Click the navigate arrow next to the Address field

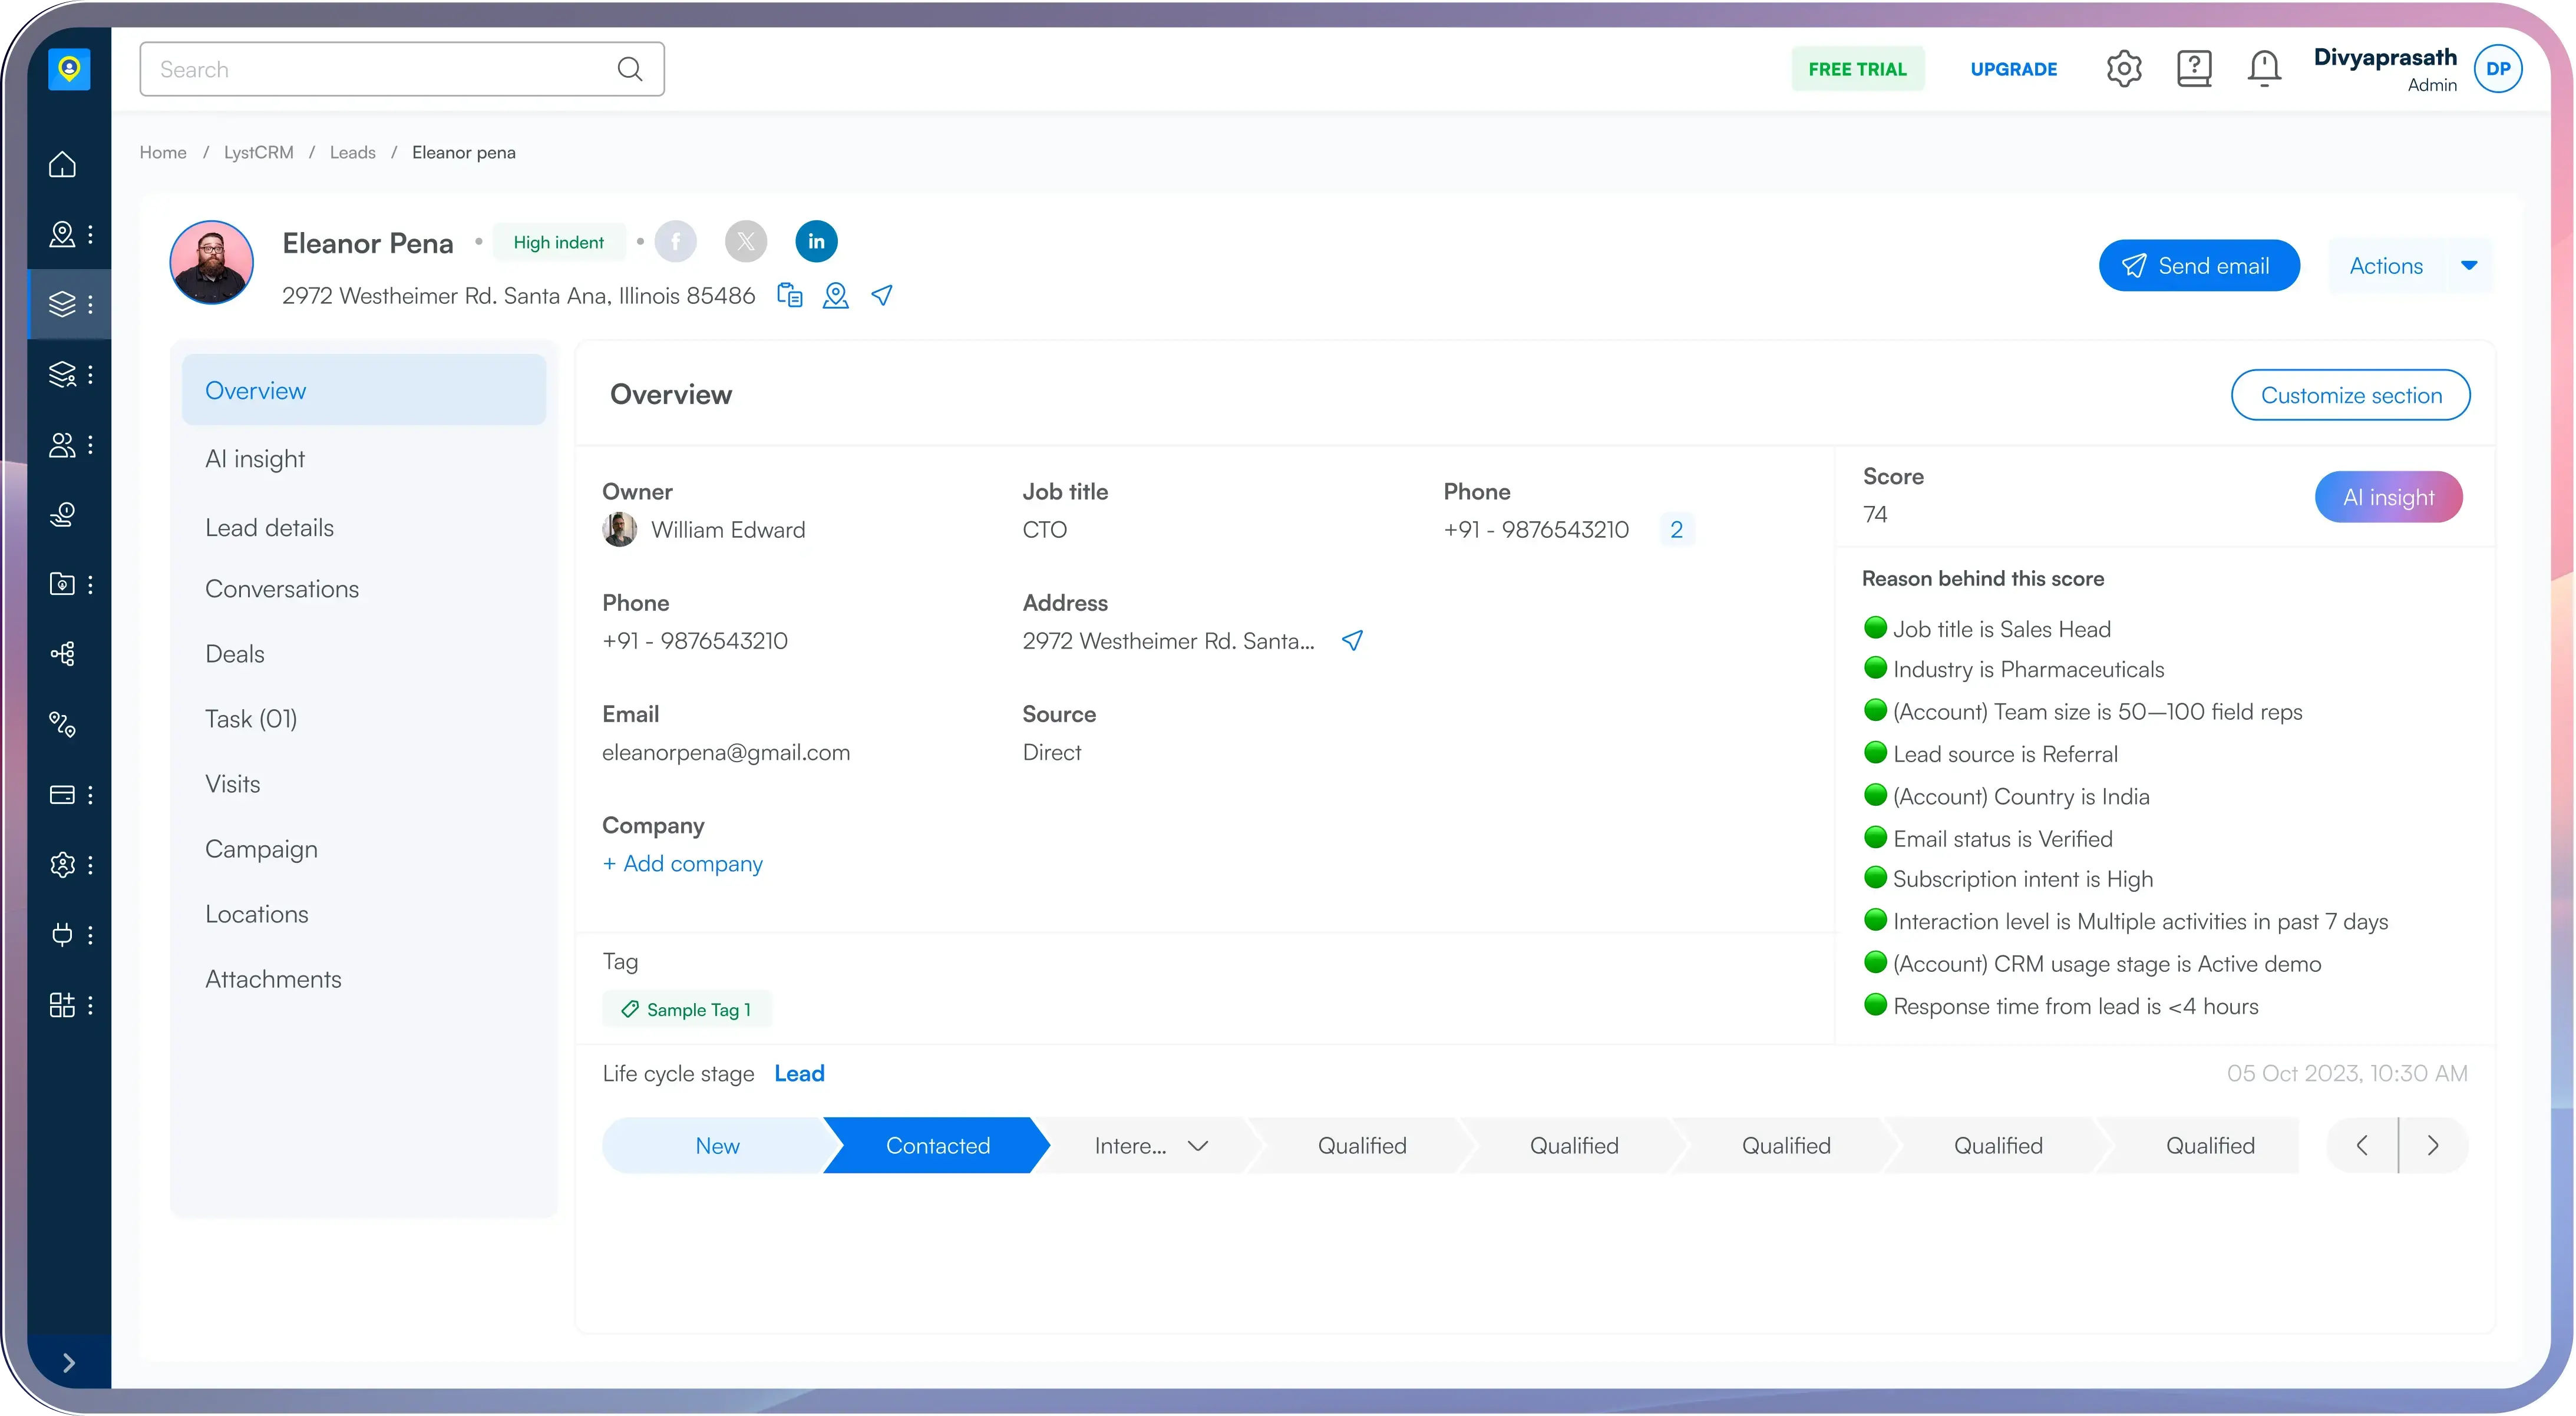[1352, 641]
